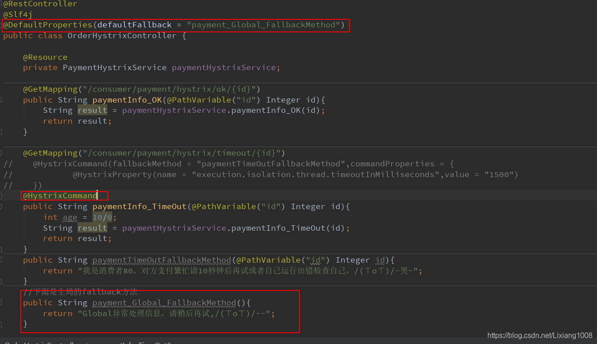Screen dimensions: 597x344
Task: Click the commented commandProperties attribute
Action: click(392, 164)
